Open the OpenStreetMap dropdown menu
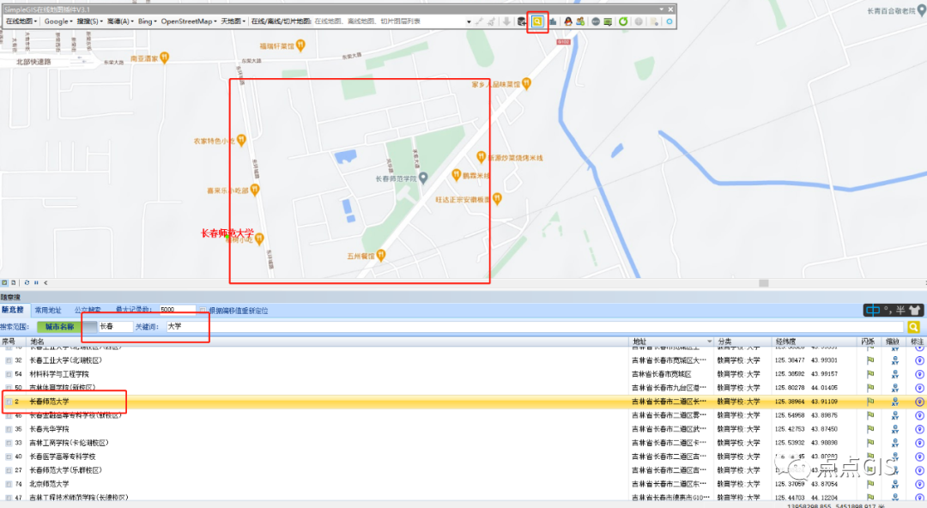Screen dimensions: 927x508 pos(189,21)
